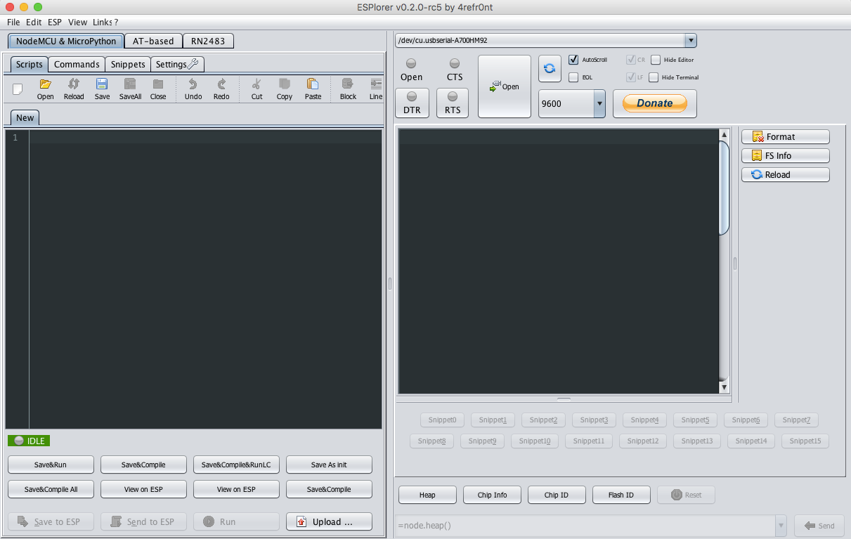Click the Line toolbar icon

click(x=376, y=89)
